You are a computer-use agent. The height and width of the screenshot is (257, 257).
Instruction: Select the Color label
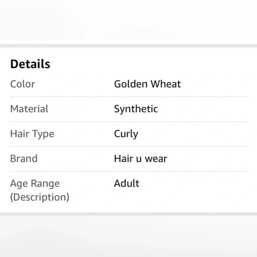tap(23, 84)
